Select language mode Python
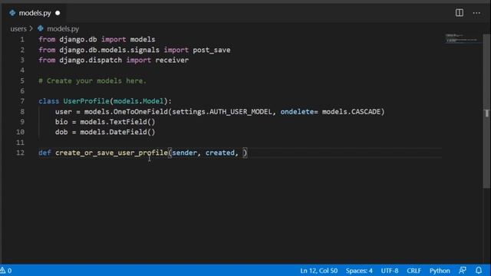 pos(440,271)
